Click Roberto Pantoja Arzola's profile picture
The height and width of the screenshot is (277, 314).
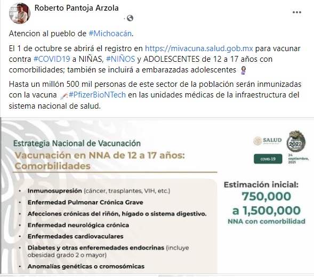pyautogui.click(x=20, y=13)
